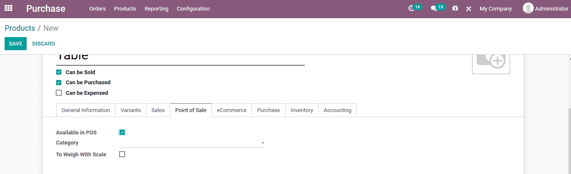Click the Products breadcrumb link
Screen dimensions: 571x174
pos(20,28)
